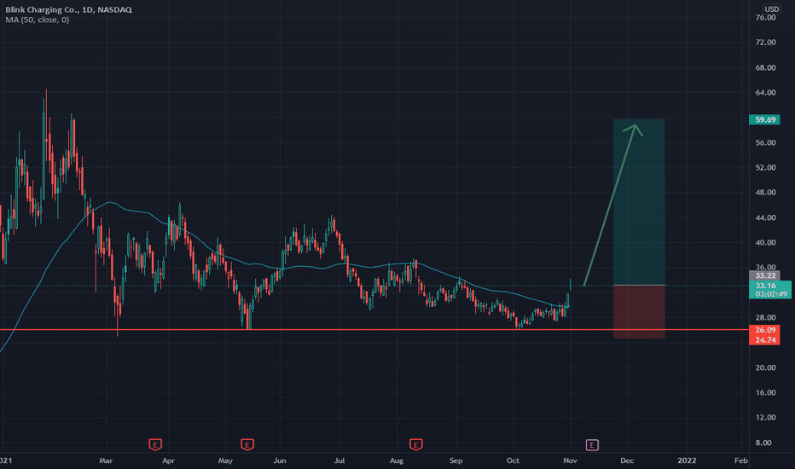The height and width of the screenshot is (469, 795).
Task: Click the 8.00 price axis label
Action: [763, 443]
